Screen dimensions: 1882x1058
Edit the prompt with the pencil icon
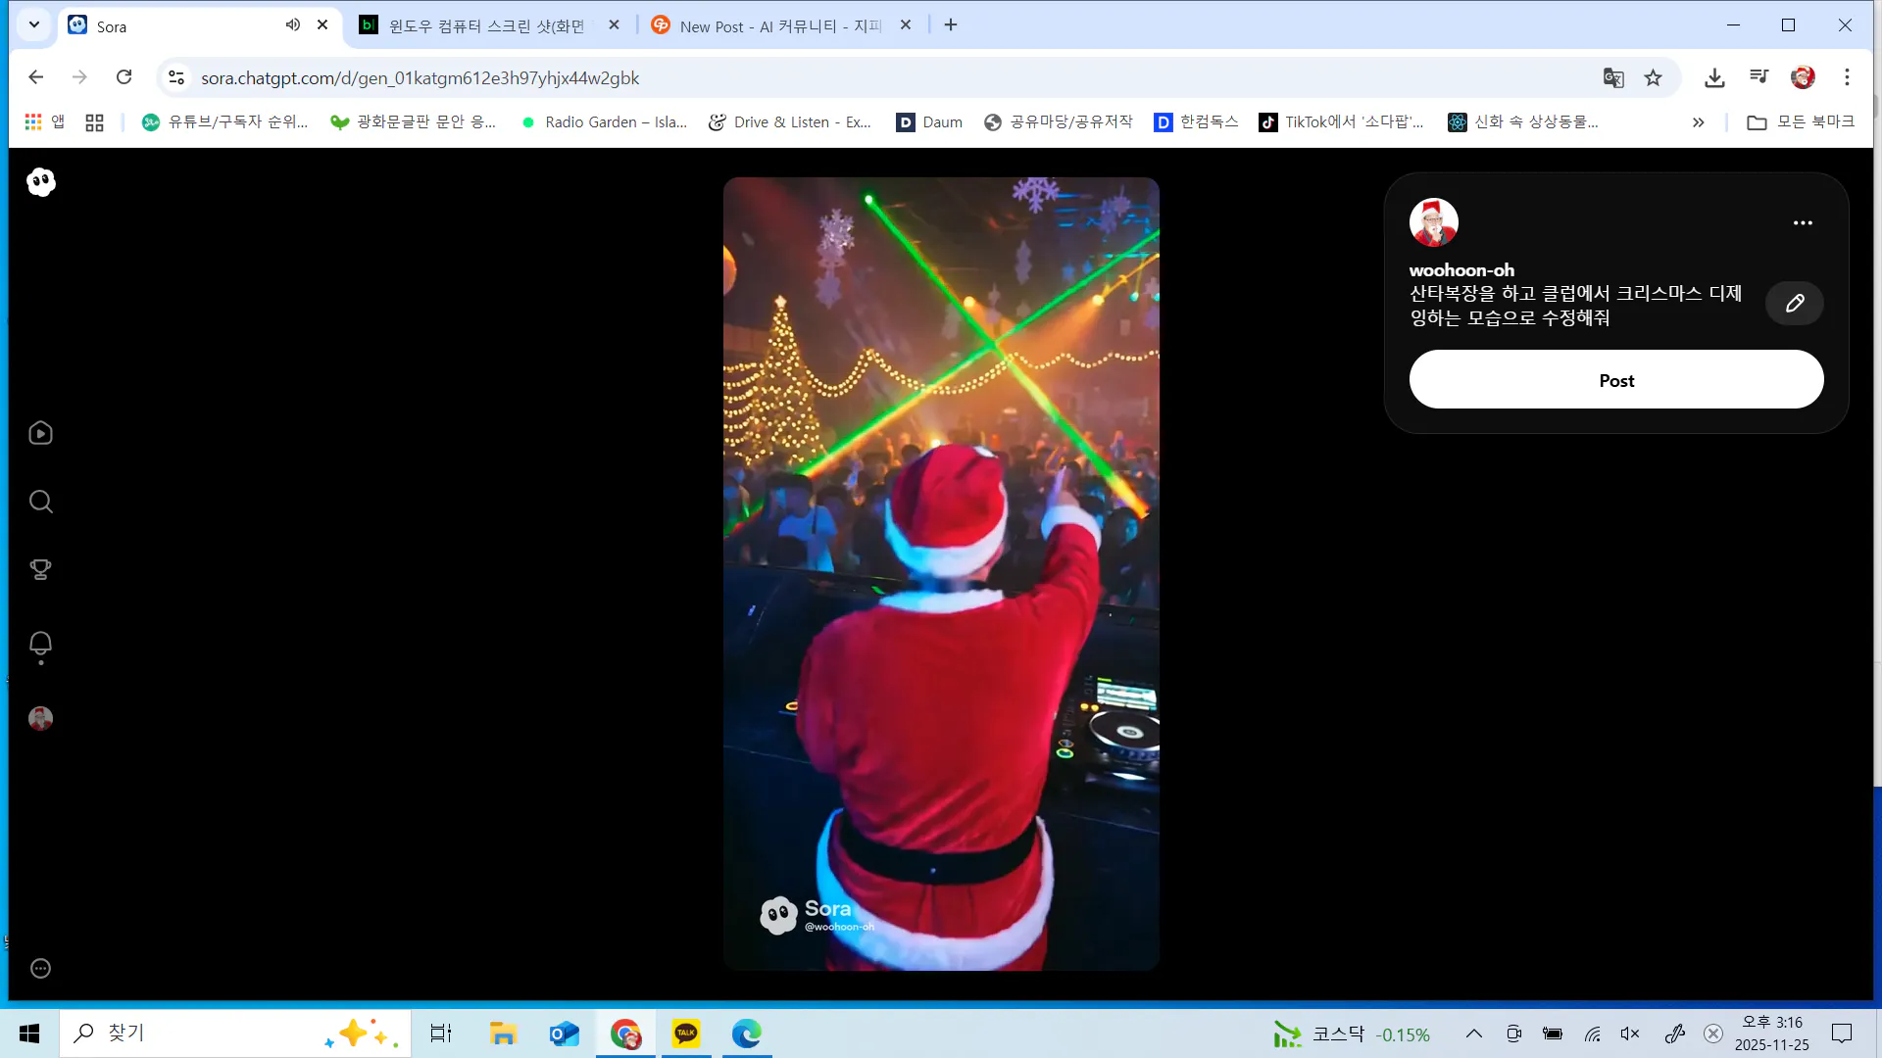pyautogui.click(x=1794, y=304)
